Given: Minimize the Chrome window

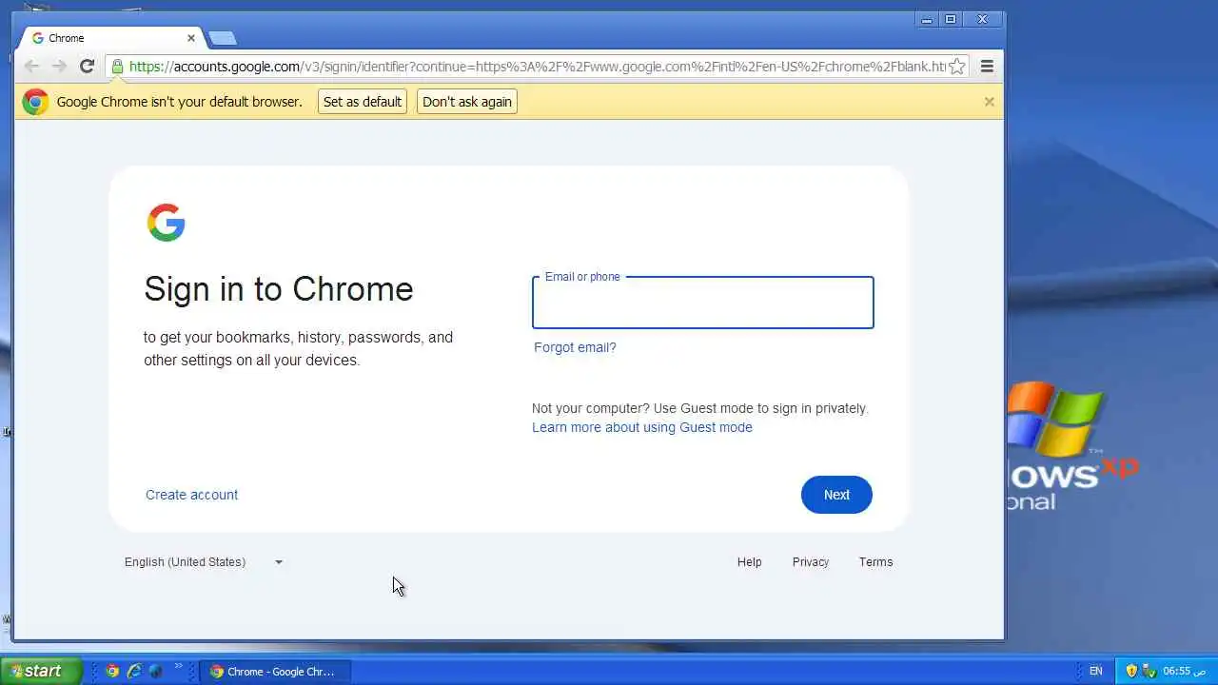Looking at the screenshot, I should (x=928, y=19).
